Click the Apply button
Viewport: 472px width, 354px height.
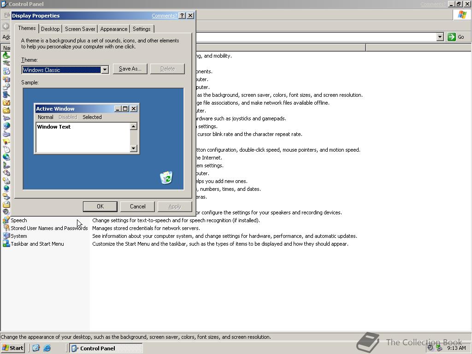[175, 206]
